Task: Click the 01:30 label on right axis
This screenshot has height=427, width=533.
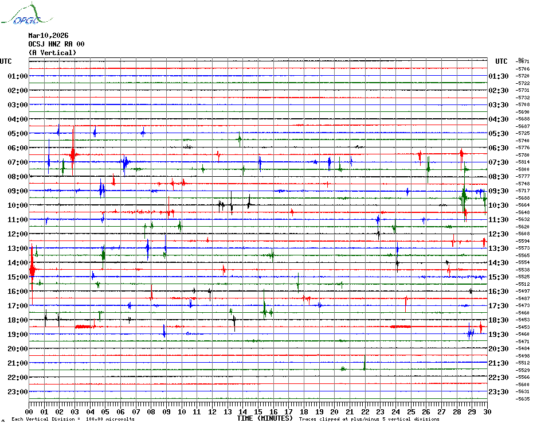Action: click(498, 76)
